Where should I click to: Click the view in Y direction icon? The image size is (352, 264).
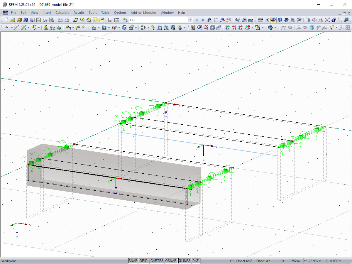point(234,28)
